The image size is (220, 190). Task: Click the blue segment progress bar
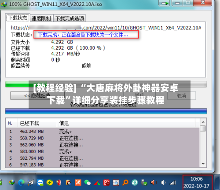point(106,111)
